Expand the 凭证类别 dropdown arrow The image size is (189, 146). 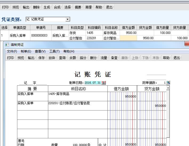[67, 19]
